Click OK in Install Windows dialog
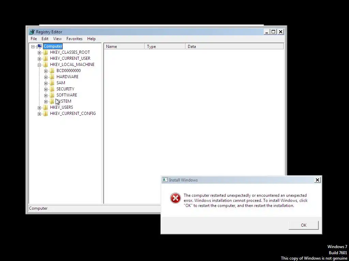349x261 pixels. pyautogui.click(x=304, y=225)
